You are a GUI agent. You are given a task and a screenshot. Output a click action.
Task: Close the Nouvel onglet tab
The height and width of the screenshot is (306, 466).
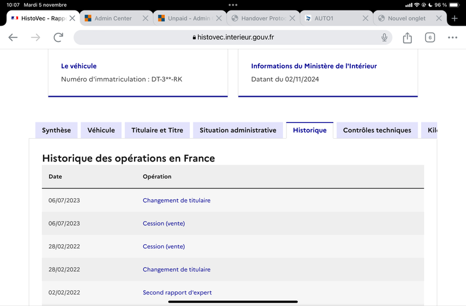(439, 19)
